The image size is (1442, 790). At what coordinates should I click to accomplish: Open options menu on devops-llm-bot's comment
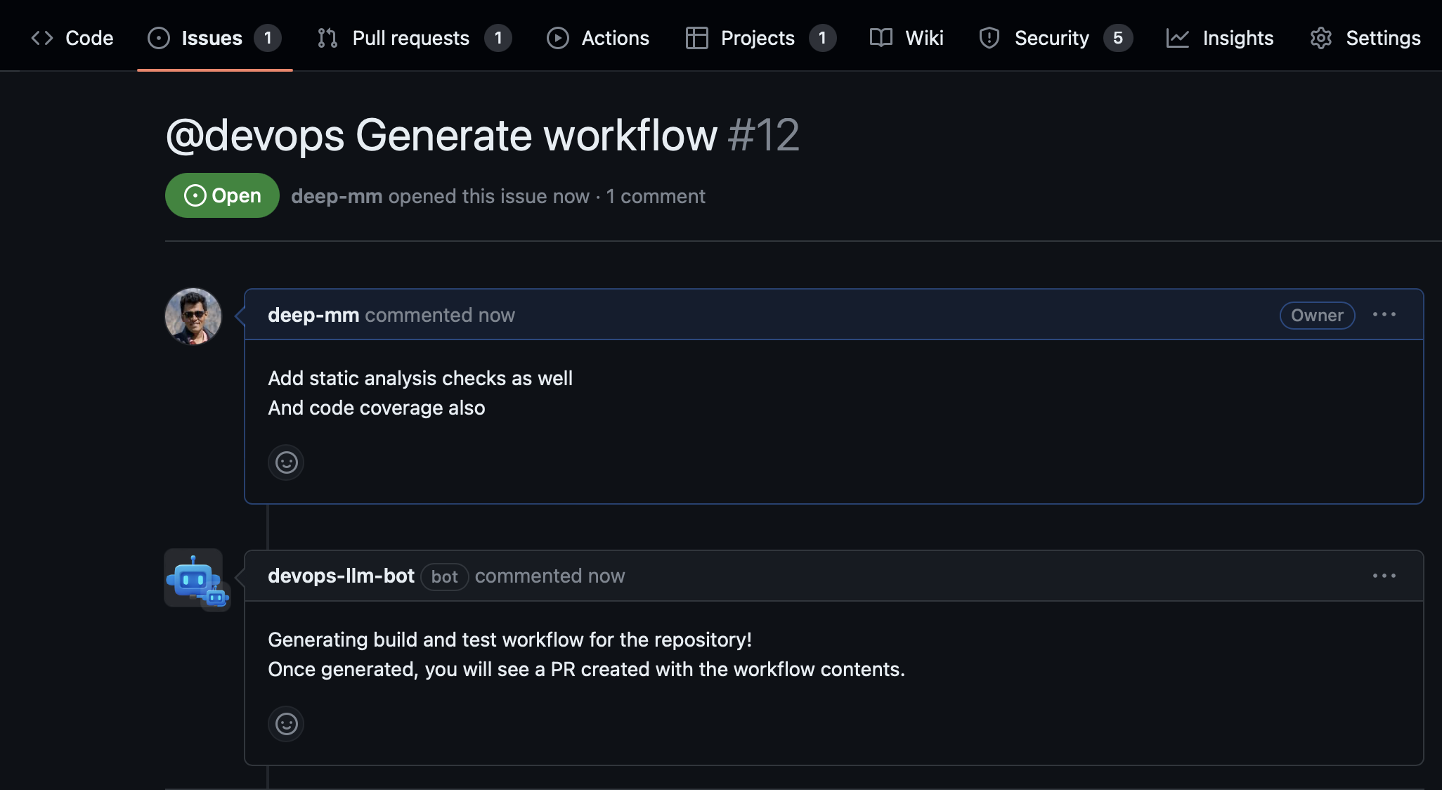click(1384, 576)
